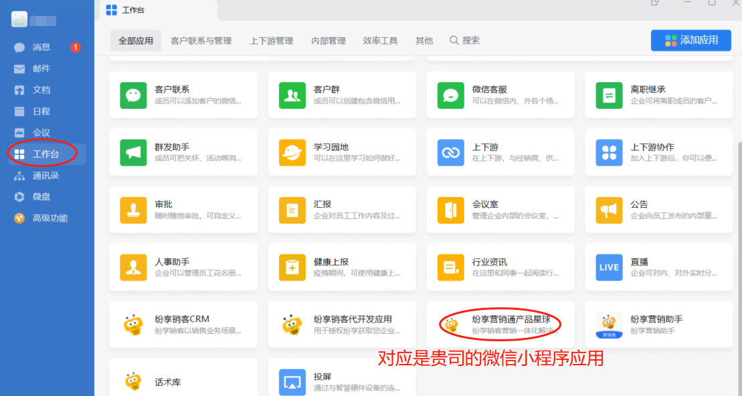Click the 人事助手 title text
Viewport: 742px width, 396px height.
[x=172, y=262]
